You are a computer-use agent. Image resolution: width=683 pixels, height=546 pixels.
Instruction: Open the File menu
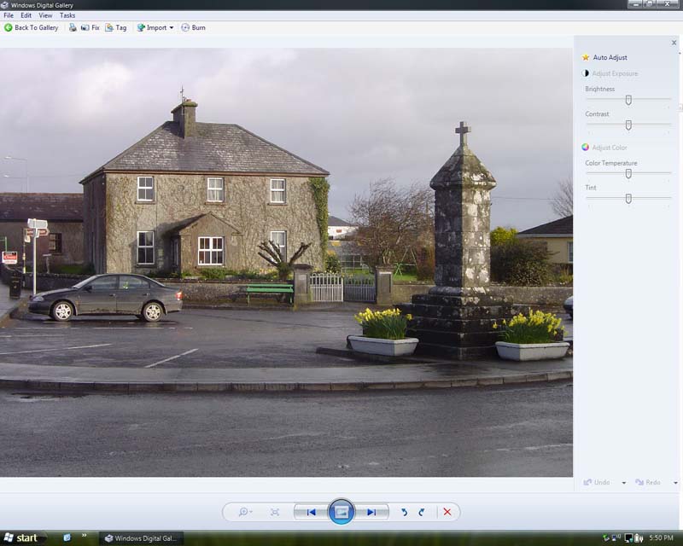(9, 15)
